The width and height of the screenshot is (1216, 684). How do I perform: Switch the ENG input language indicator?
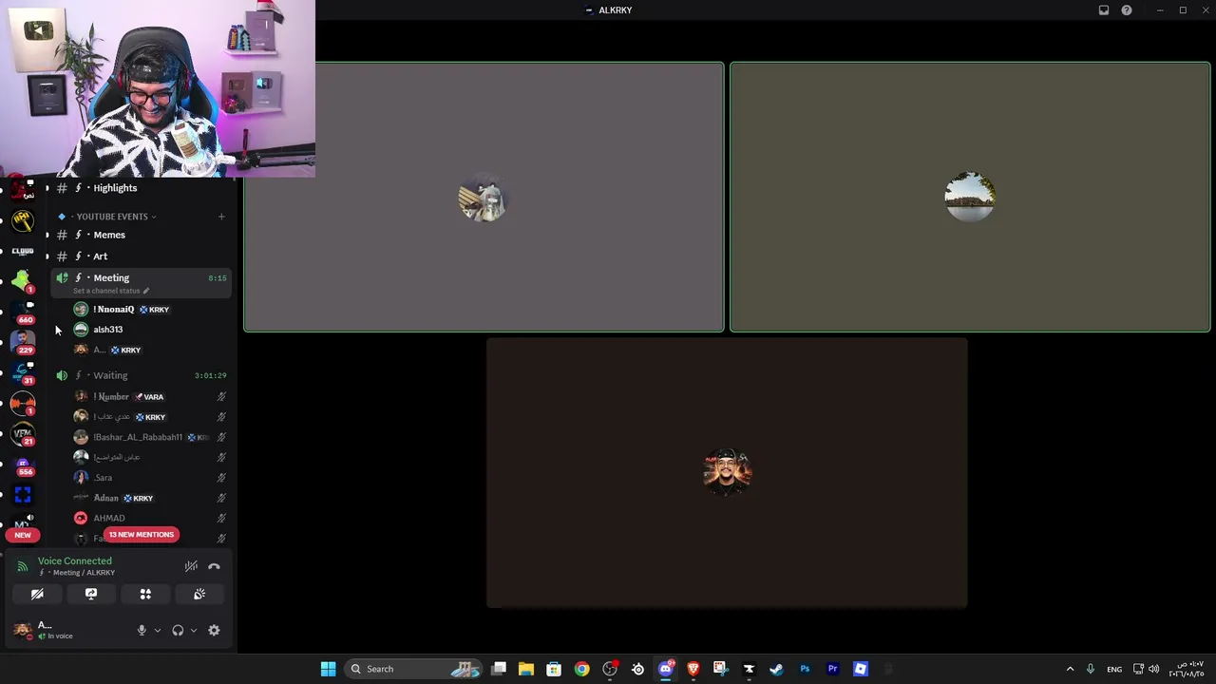(x=1114, y=669)
